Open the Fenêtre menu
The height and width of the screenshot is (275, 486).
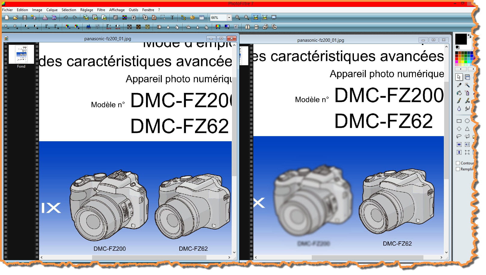click(148, 10)
